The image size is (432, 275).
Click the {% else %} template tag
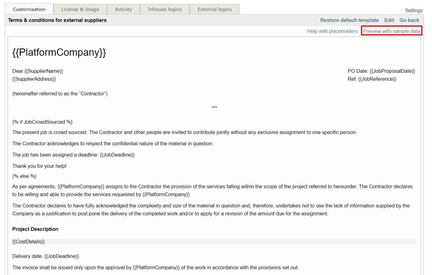(x=24, y=176)
